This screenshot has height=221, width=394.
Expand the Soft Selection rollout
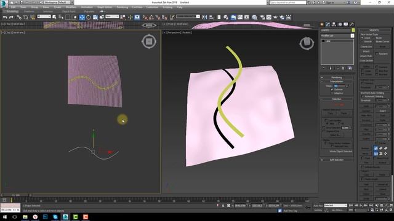coord(337,160)
